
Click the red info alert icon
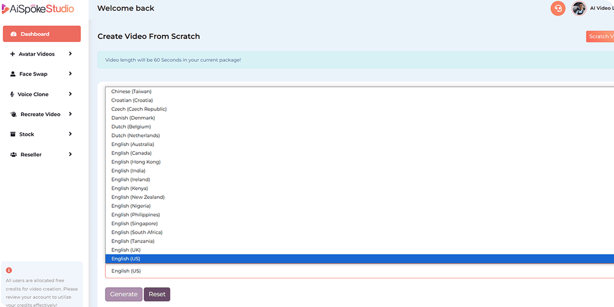point(9,270)
